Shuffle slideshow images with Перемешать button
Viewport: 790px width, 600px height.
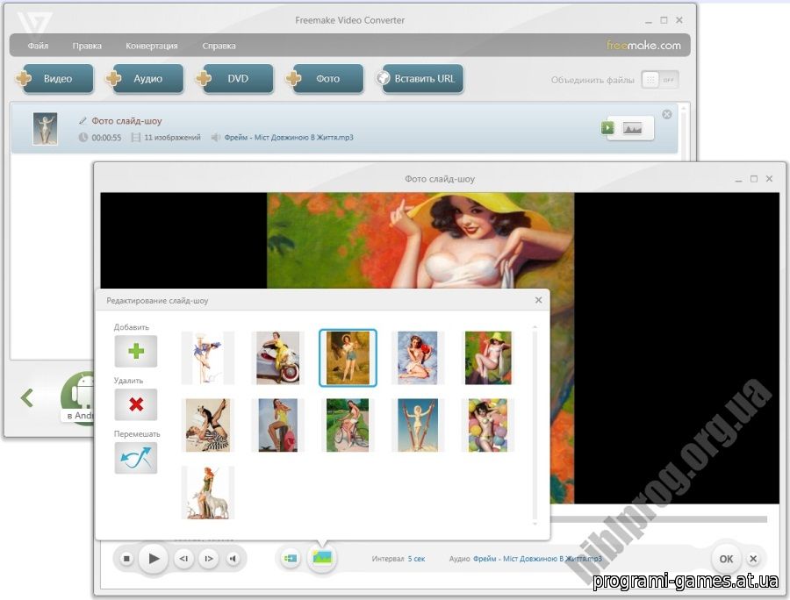(x=136, y=458)
